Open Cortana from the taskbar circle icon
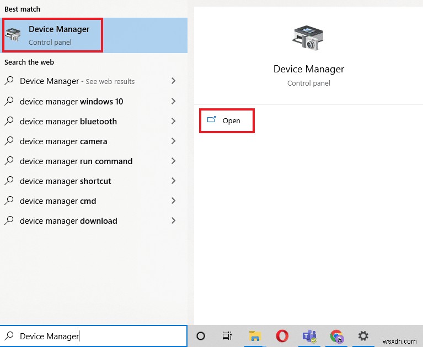 pos(201,335)
